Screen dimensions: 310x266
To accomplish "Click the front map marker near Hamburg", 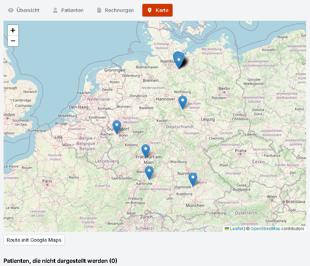I will click(179, 62).
